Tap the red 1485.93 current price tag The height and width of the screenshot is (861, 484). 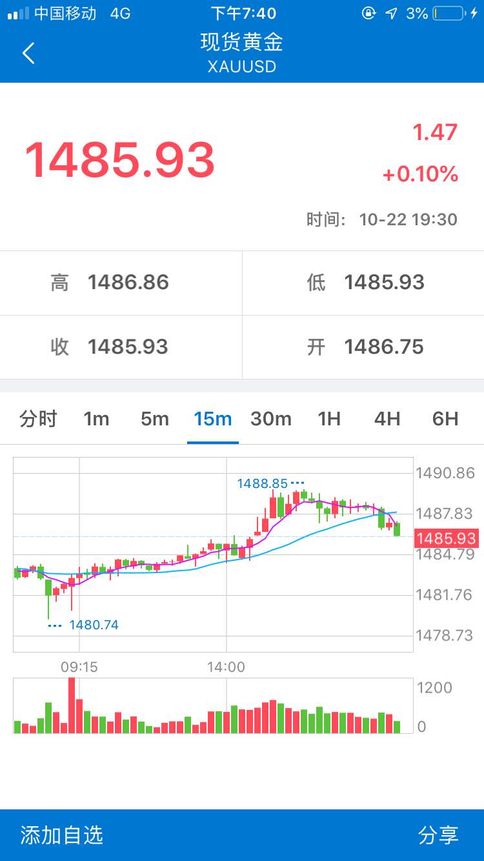pyautogui.click(x=446, y=538)
